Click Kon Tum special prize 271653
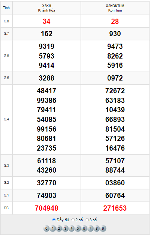The height and width of the screenshot is (236, 150). click(x=115, y=208)
